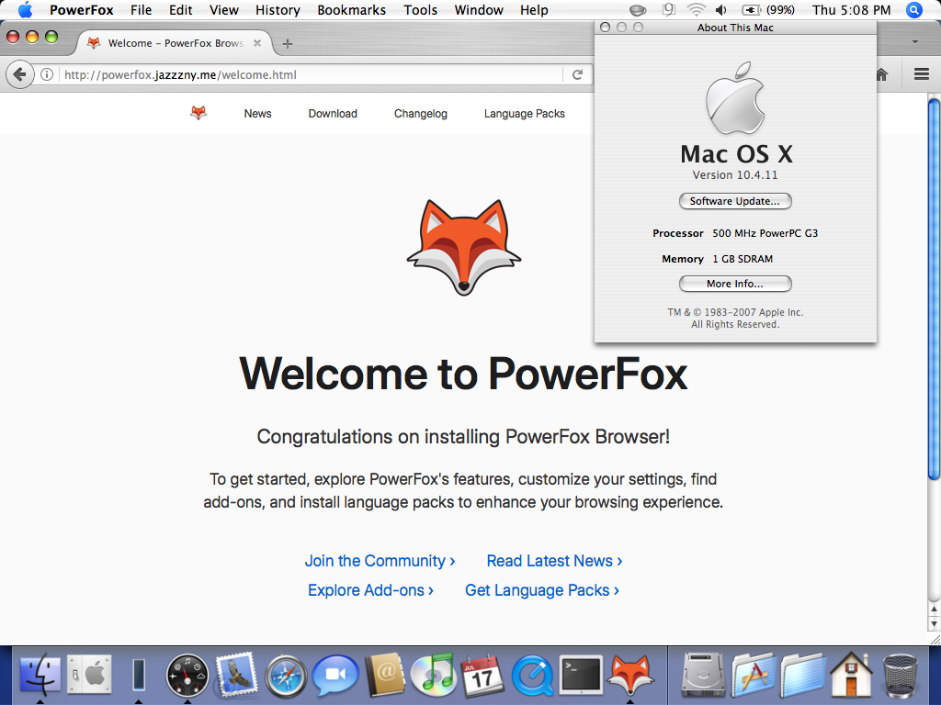
Task: Click the scrollbar down arrow
Action: click(x=934, y=624)
